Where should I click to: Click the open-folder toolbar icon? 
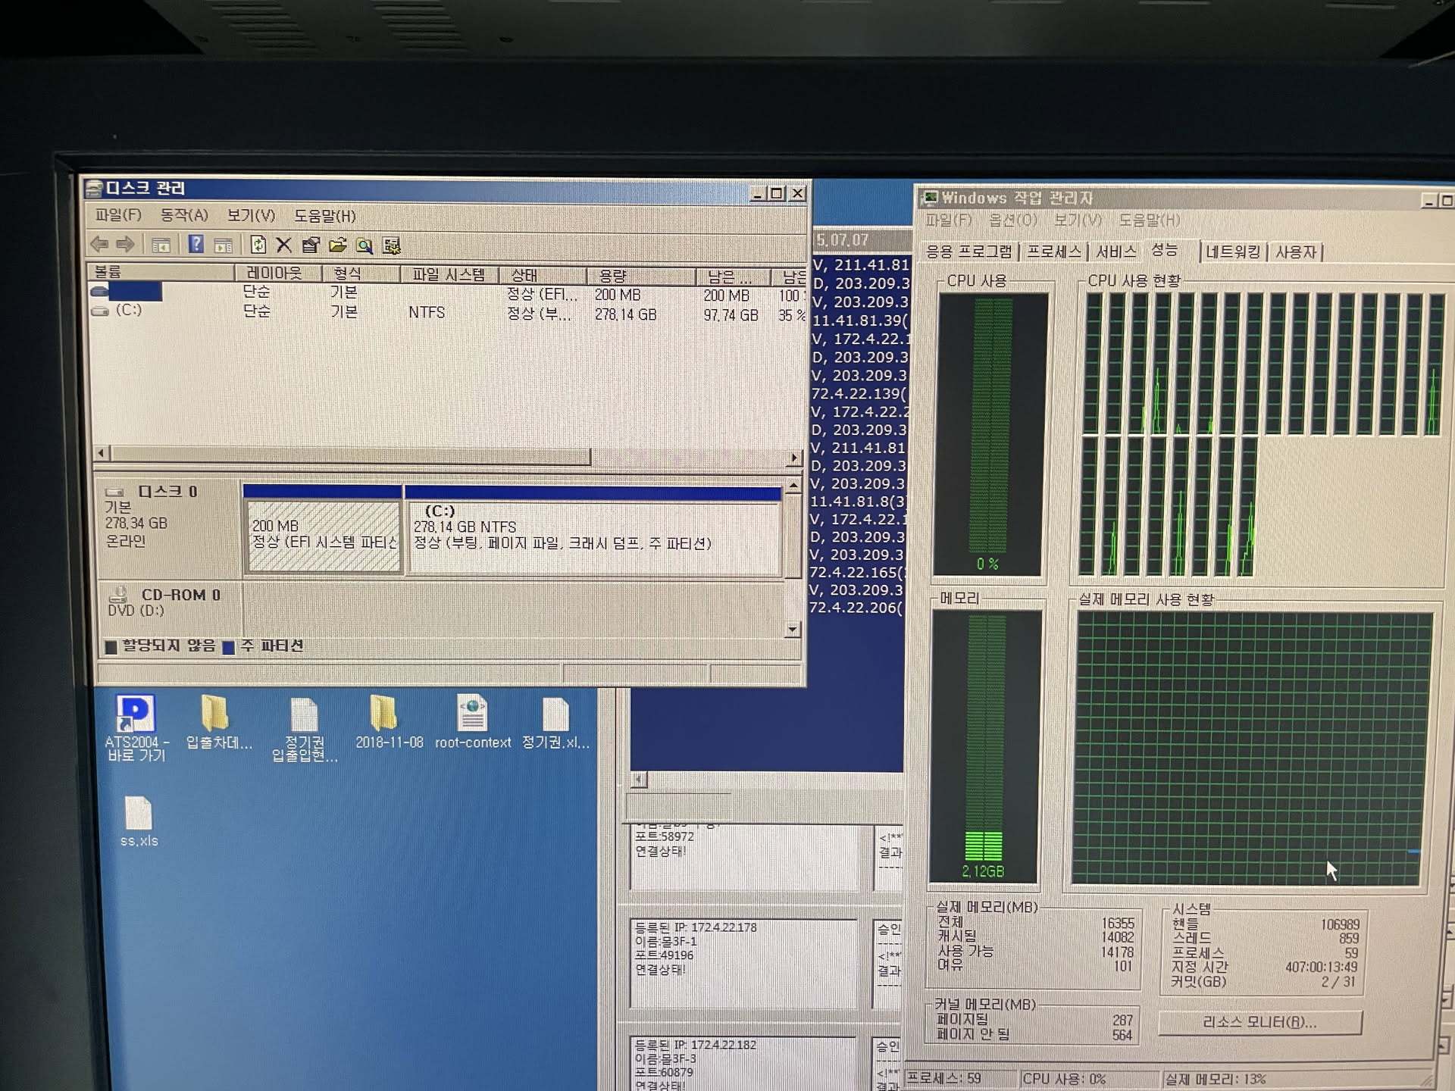338,245
